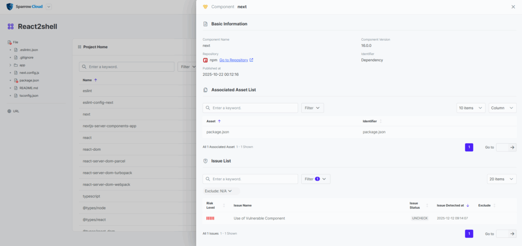
Task: Close the next component panel
Action: click(513, 7)
